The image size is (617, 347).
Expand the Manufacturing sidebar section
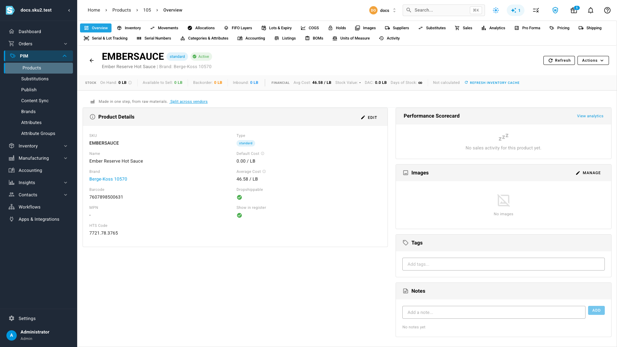click(39, 158)
